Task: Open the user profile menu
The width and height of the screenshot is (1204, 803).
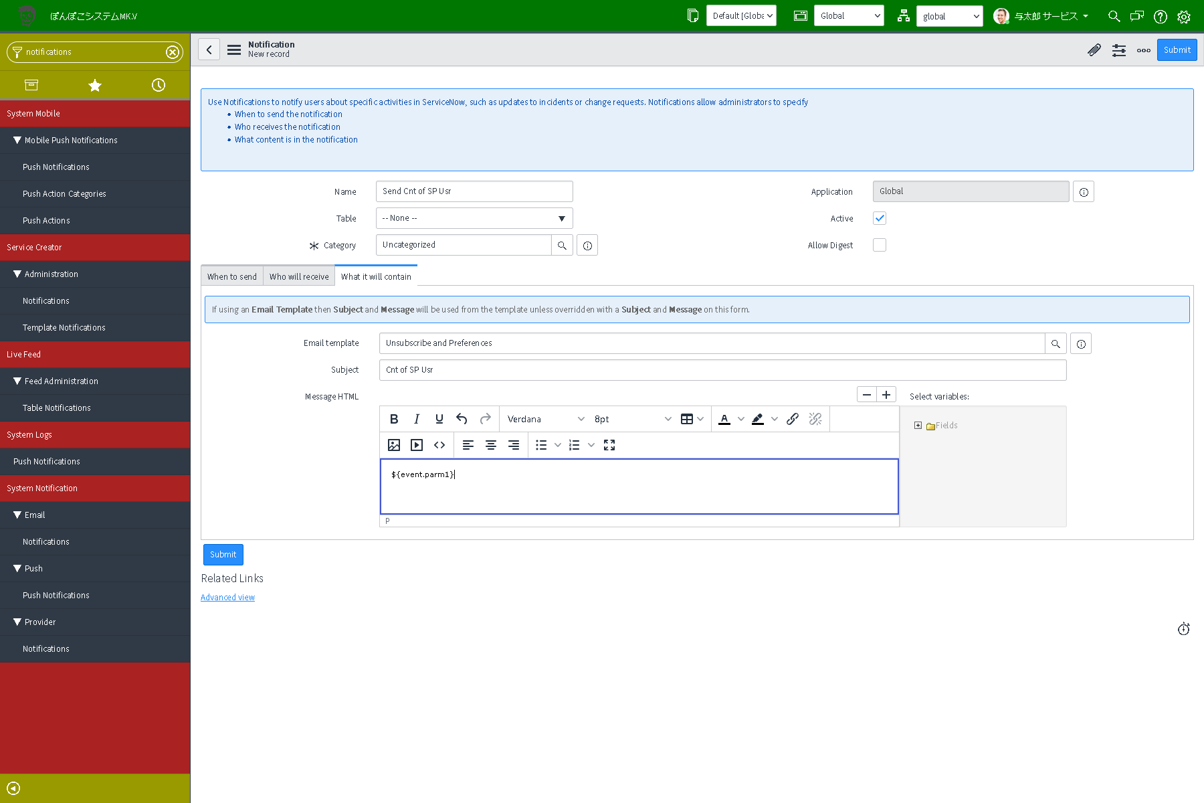Action: pos(1041,16)
